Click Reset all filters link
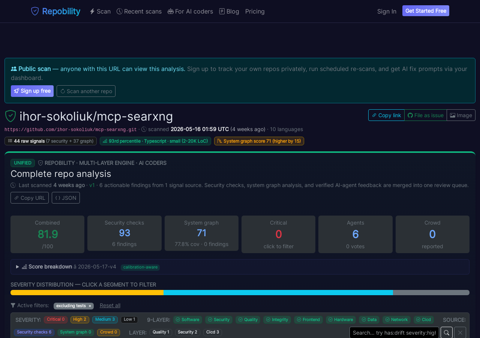Screen dimensions: 480x338 [110, 305]
